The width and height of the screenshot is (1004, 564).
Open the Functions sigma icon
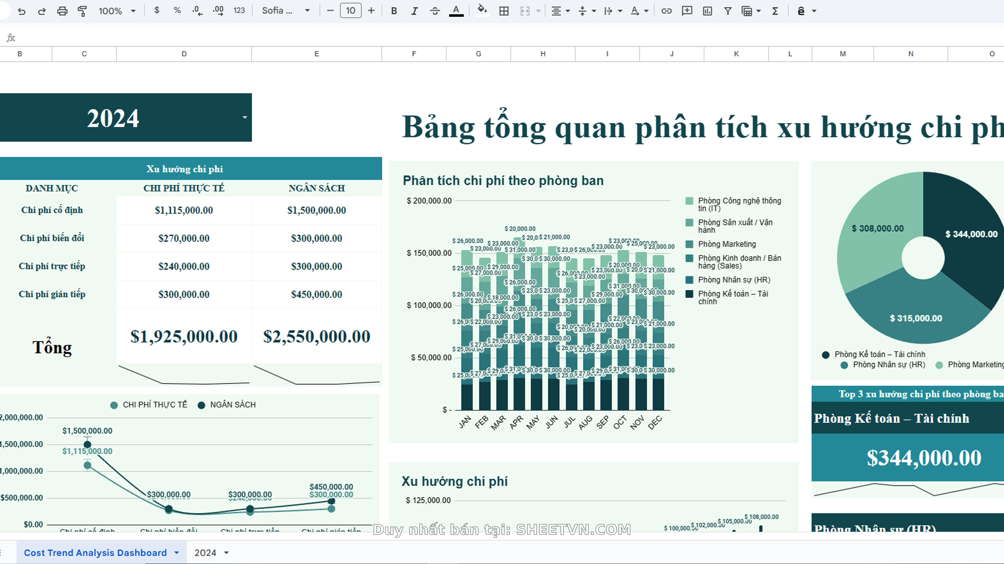click(x=775, y=10)
